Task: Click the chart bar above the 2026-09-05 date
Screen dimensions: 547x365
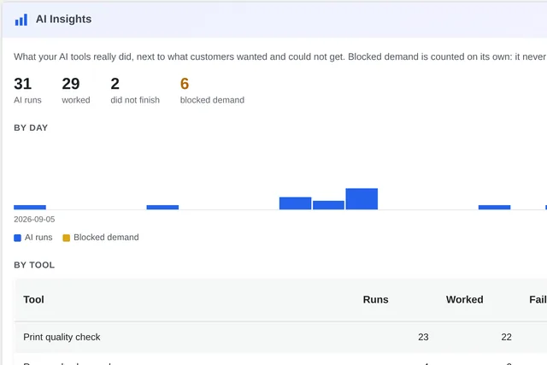Action: click(30, 207)
